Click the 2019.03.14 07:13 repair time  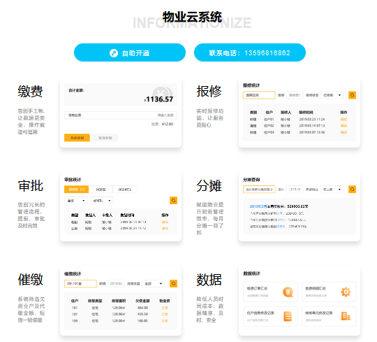click(312, 126)
